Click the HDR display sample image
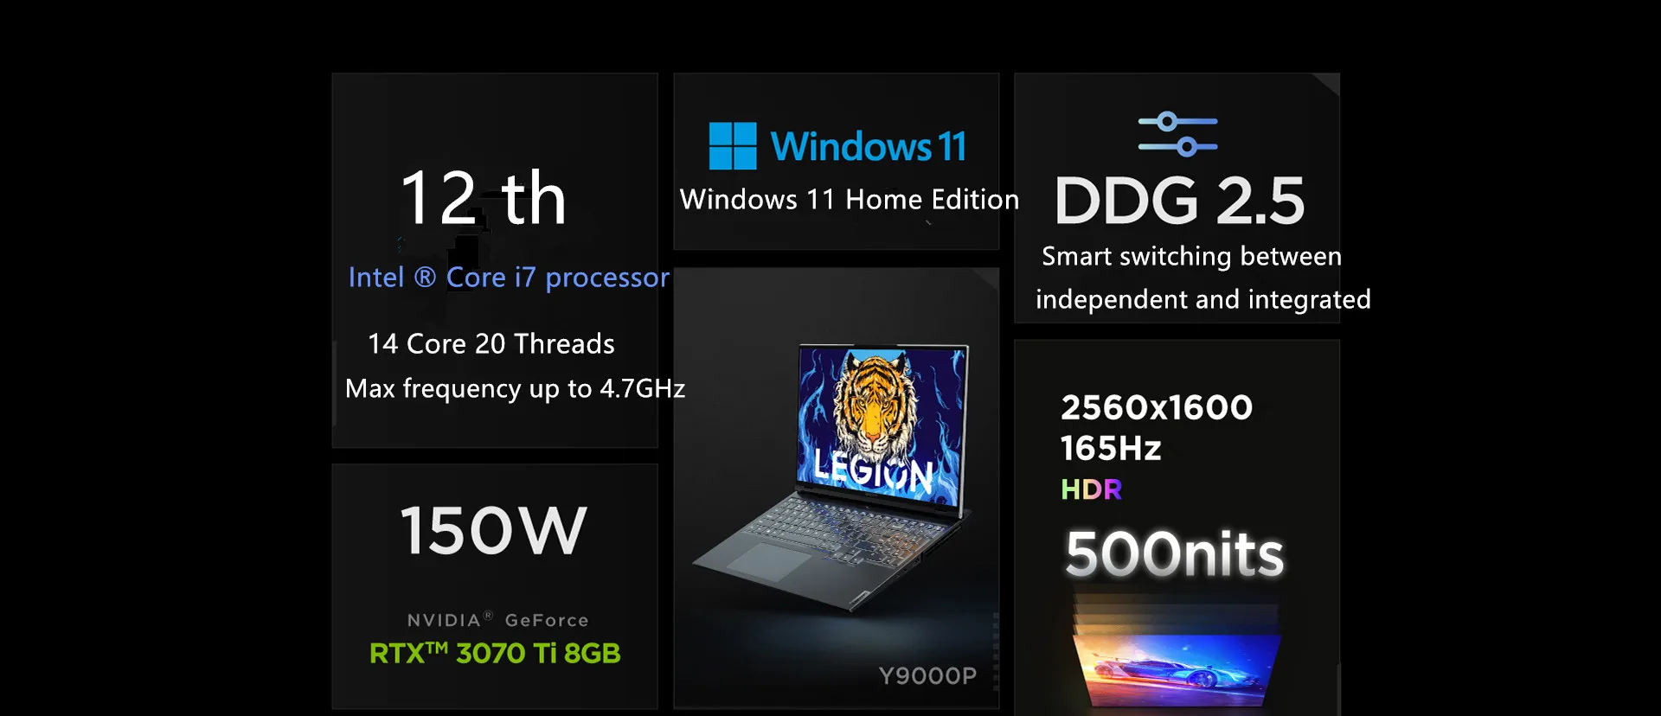 [x=1177, y=646]
